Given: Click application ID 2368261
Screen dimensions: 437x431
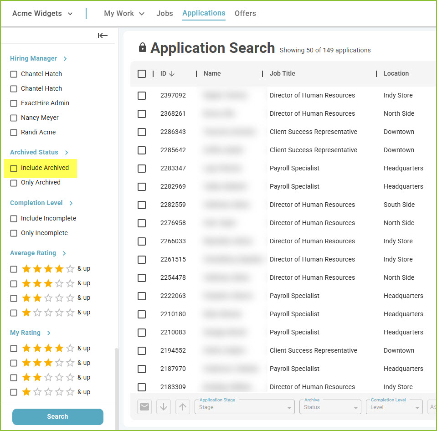Looking at the screenshot, I should pyautogui.click(x=173, y=113).
